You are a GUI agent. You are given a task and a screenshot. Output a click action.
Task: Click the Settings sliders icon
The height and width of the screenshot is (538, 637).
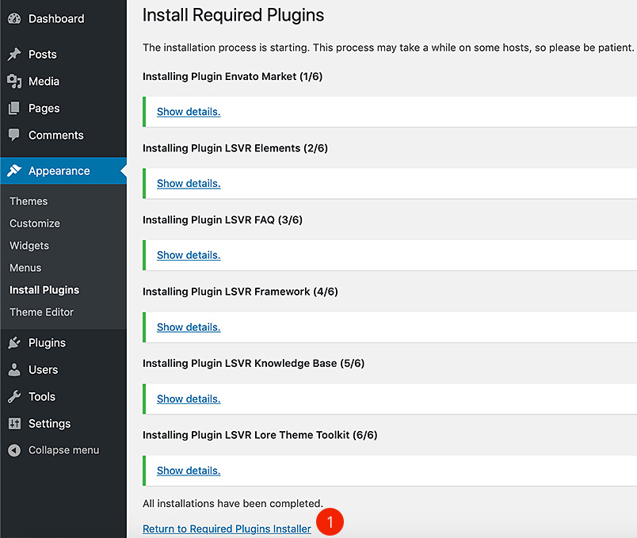14,423
